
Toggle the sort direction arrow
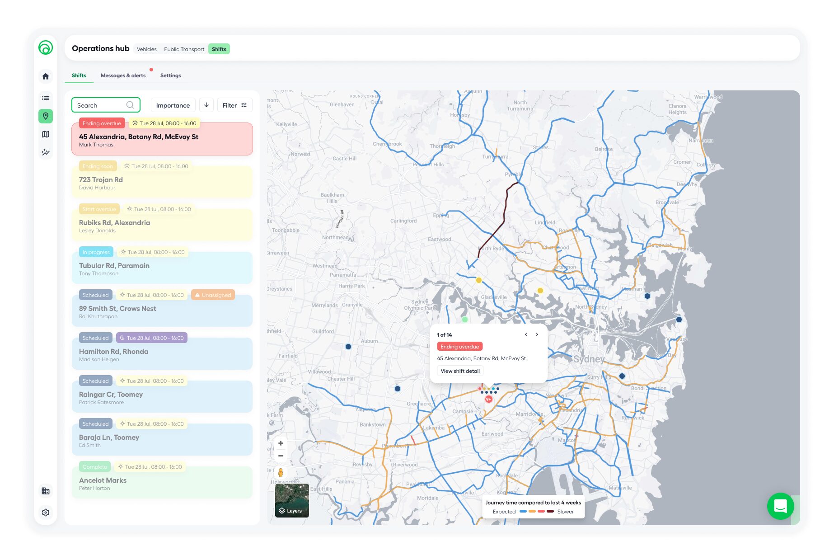[x=206, y=105]
